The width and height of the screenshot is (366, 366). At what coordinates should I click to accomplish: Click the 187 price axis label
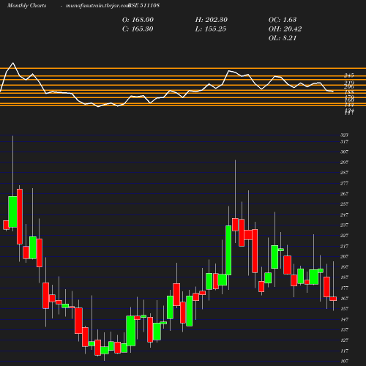[x=344, y=277]
